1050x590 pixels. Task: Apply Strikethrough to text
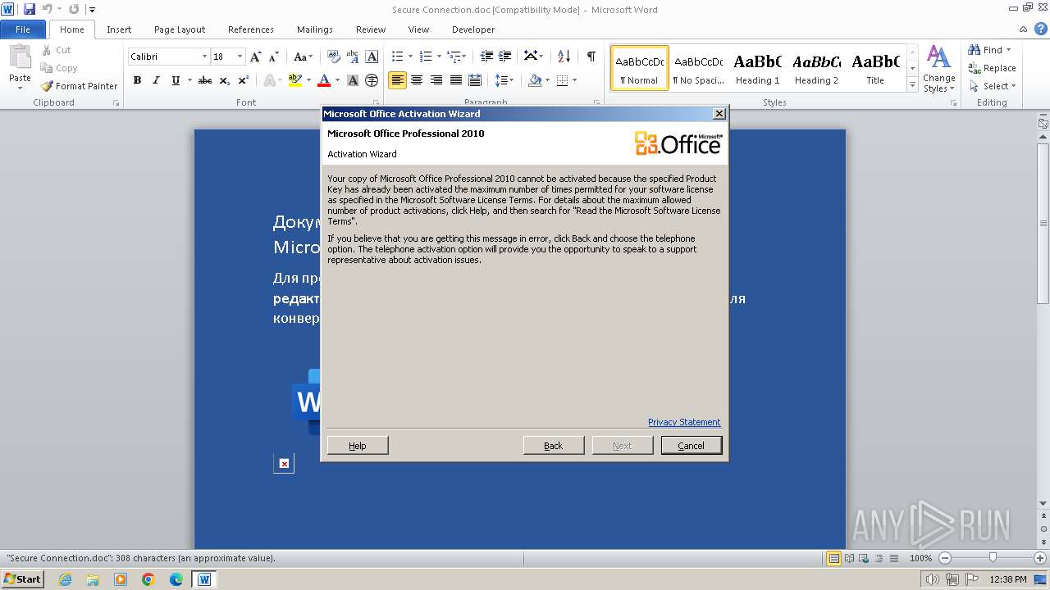pyautogui.click(x=205, y=80)
